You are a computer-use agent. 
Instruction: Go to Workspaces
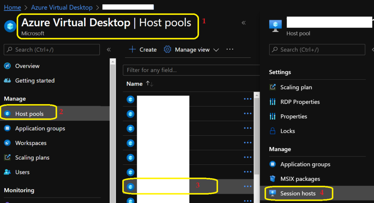31,143
